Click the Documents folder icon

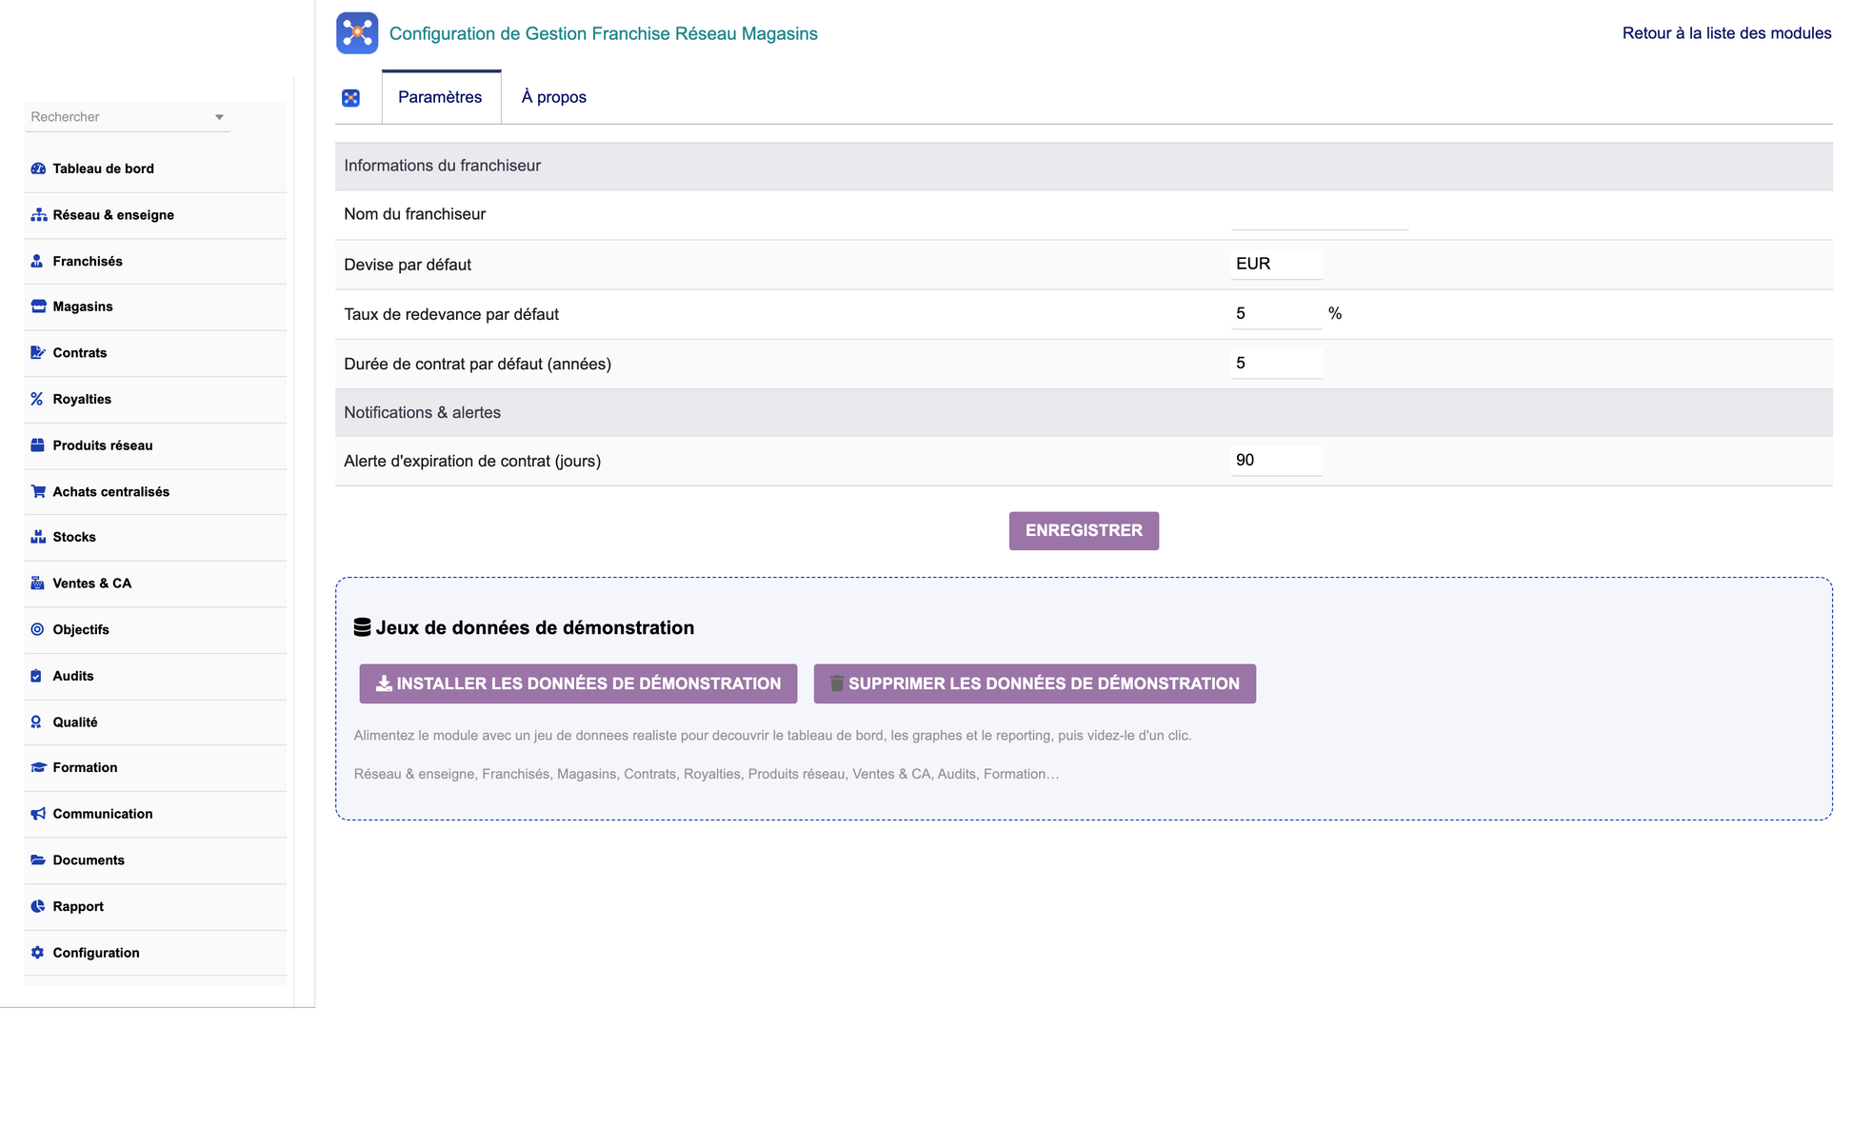(x=38, y=860)
